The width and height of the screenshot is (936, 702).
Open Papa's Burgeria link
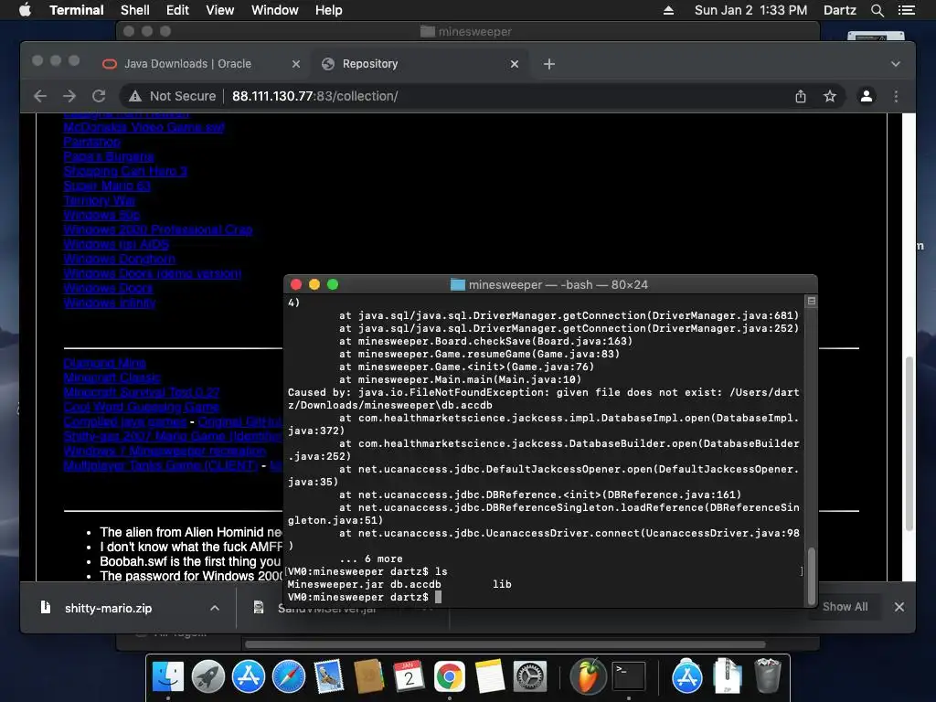click(x=109, y=156)
